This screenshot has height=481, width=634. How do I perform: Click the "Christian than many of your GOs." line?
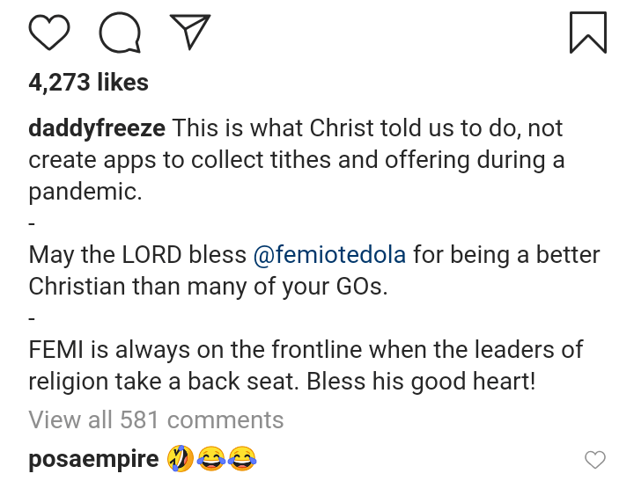[x=208, y=287]
